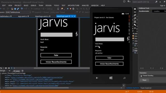Toggle designer snap to snaplines icon
This screenshot has width=166, height=93.
pos(12,68)
